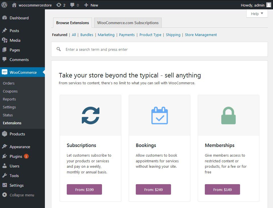
Task: Open the Help dropdown
Action: 257,13
